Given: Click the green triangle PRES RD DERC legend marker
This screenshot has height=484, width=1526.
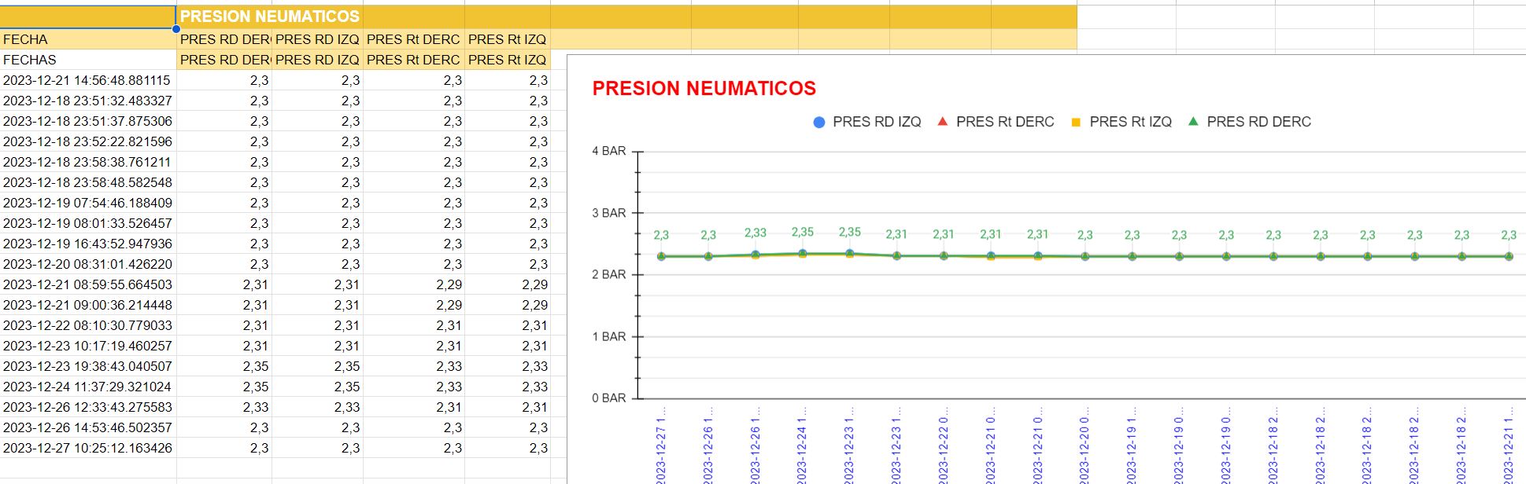Looking at the screenshot, I should [x=1193, y=122].
